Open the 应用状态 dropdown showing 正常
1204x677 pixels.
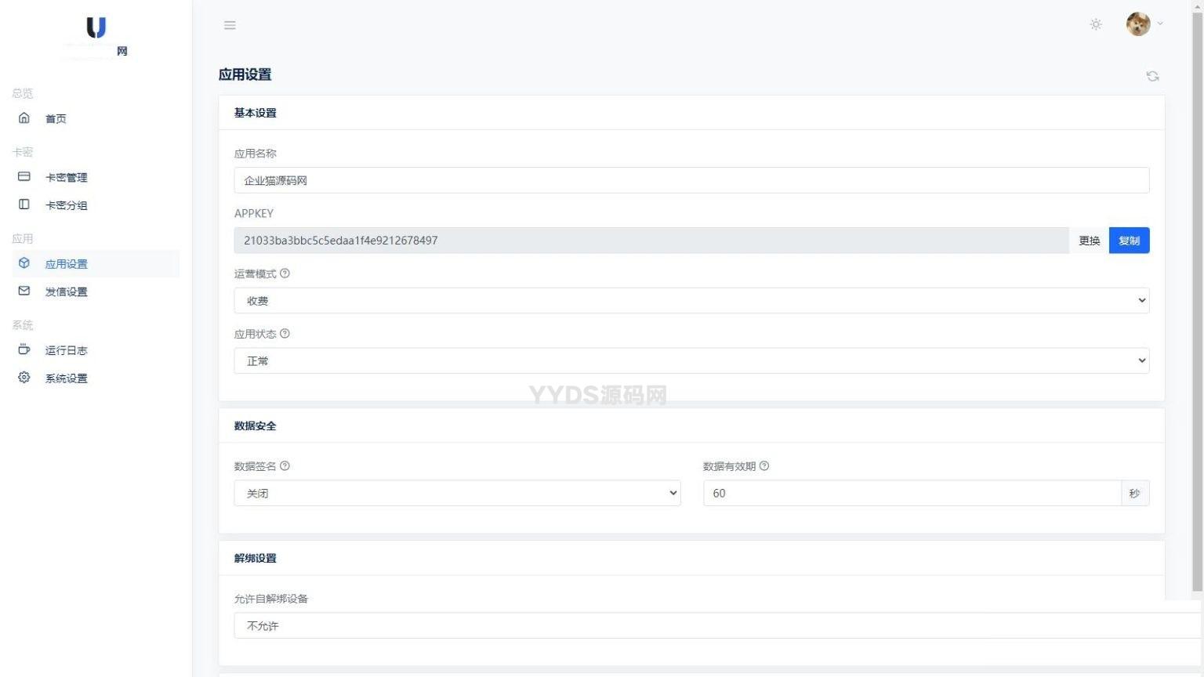[x=691, y=361]
